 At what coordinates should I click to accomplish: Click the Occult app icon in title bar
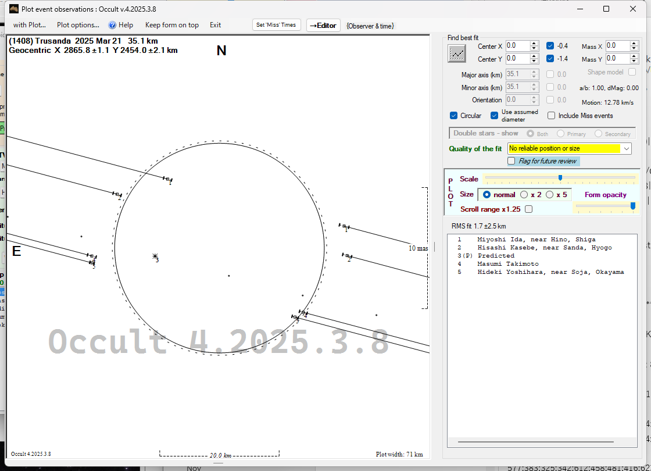point(14,9)
